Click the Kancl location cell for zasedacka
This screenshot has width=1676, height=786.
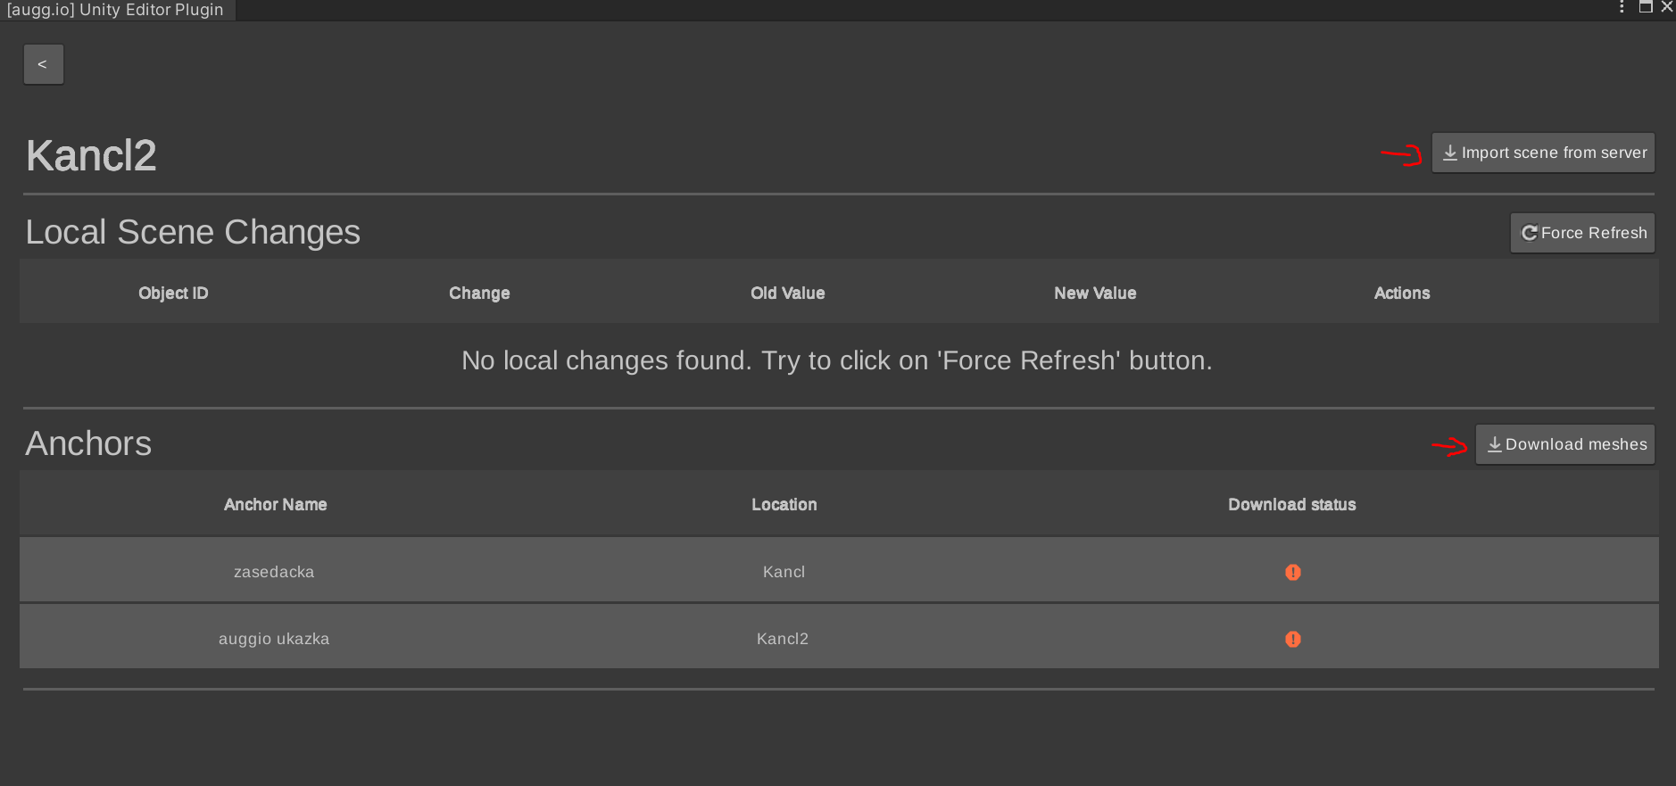pos(784,572)
